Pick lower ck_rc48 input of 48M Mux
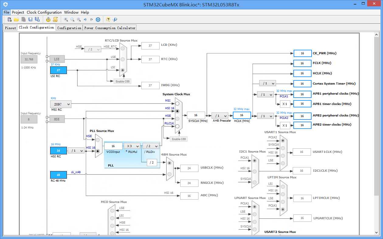This screenshot has height=239, width=383. point(169,174)
